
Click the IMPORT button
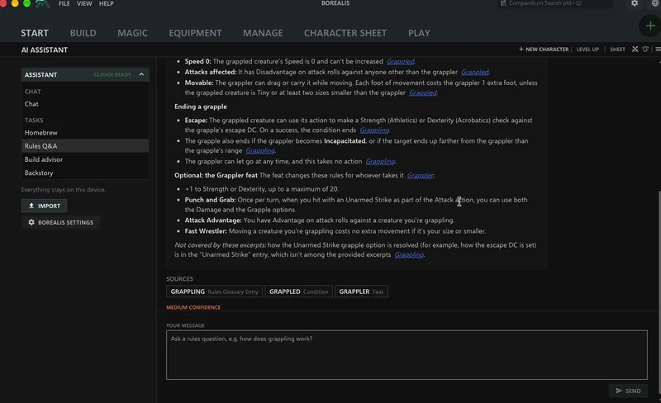point(45,206)
